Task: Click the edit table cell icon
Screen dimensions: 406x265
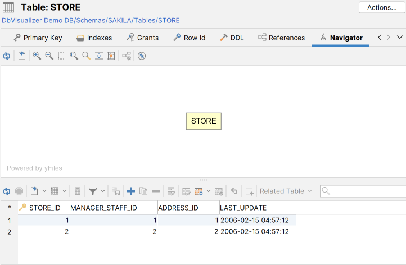Action: point(186,191)
